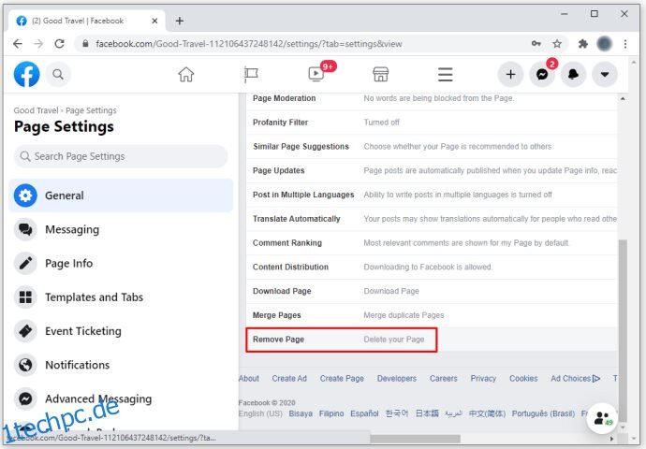646x449 pixels.
Task: Open the Comment Ranking row
Action: [x=432, y=243]
